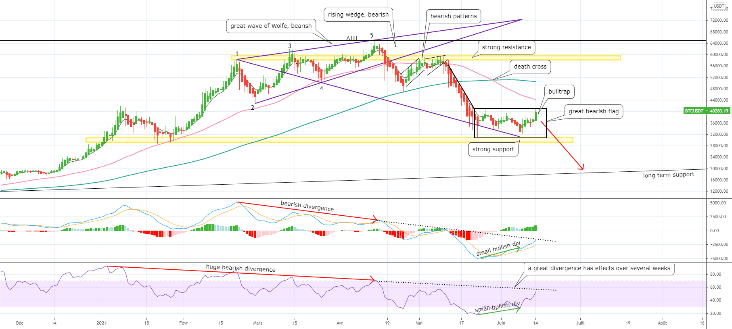Click the 'huge bearish divergence' label on RSI

pos(241,268)
